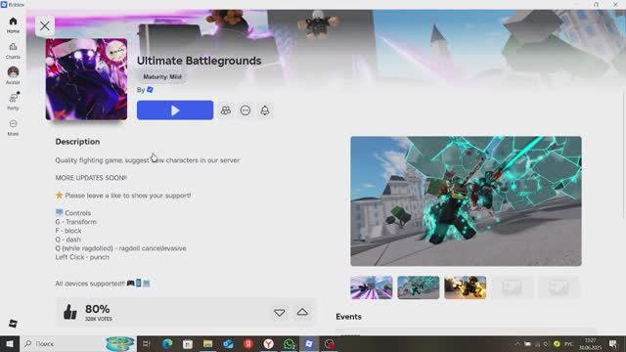Open the three-dots options menu
The image size is (626, 352).
[246, 110]
